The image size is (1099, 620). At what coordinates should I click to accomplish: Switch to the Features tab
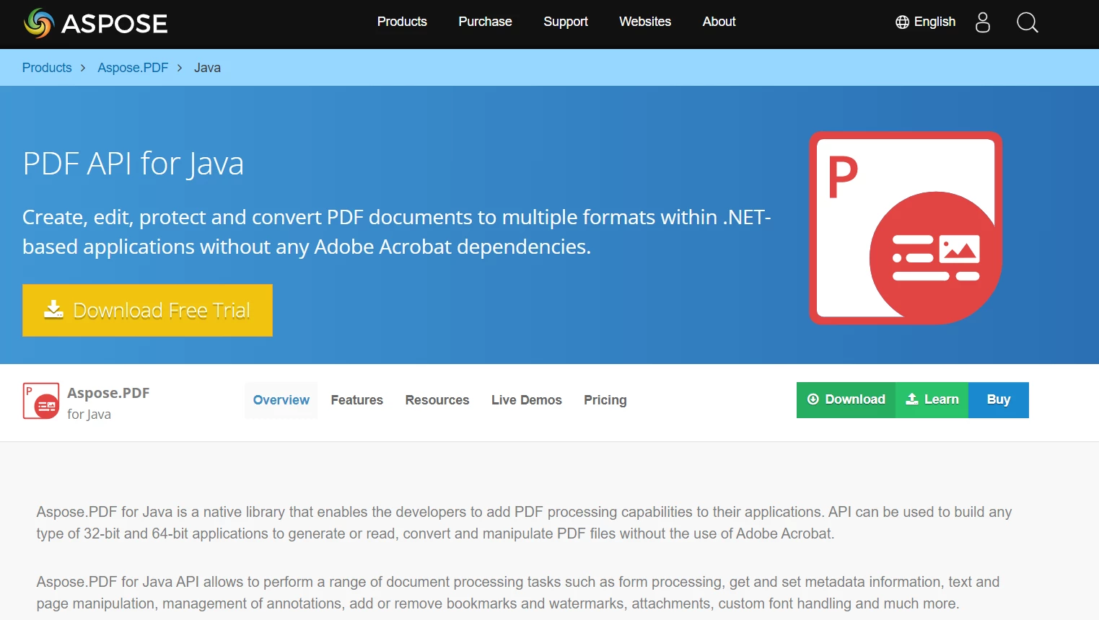pyautogui.click(x=356, y=400)
